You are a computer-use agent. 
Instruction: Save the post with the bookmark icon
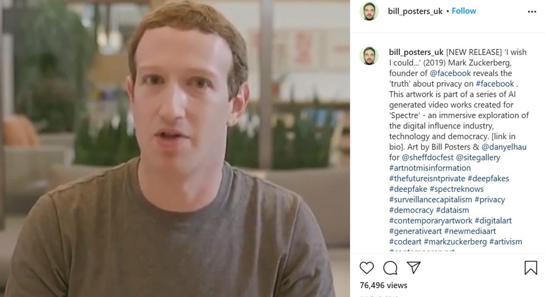(x=530, y=268)
